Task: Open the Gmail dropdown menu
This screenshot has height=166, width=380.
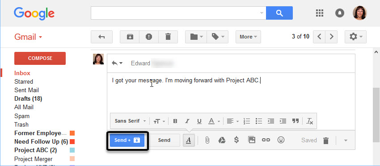Action: click(28, 37)
